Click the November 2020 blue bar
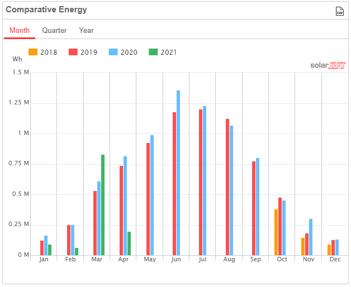The height and width of the screenshot is (287, 351). coord(311,237)
